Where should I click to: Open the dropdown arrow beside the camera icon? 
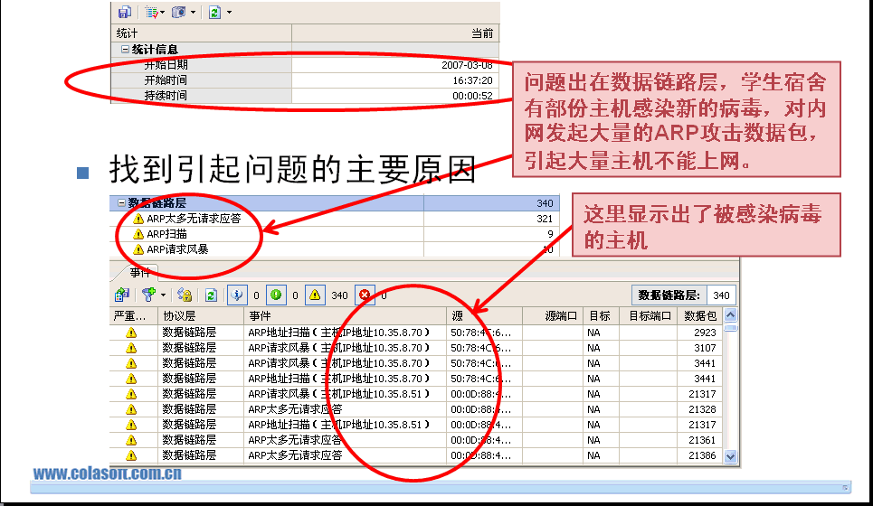point(194,13)
